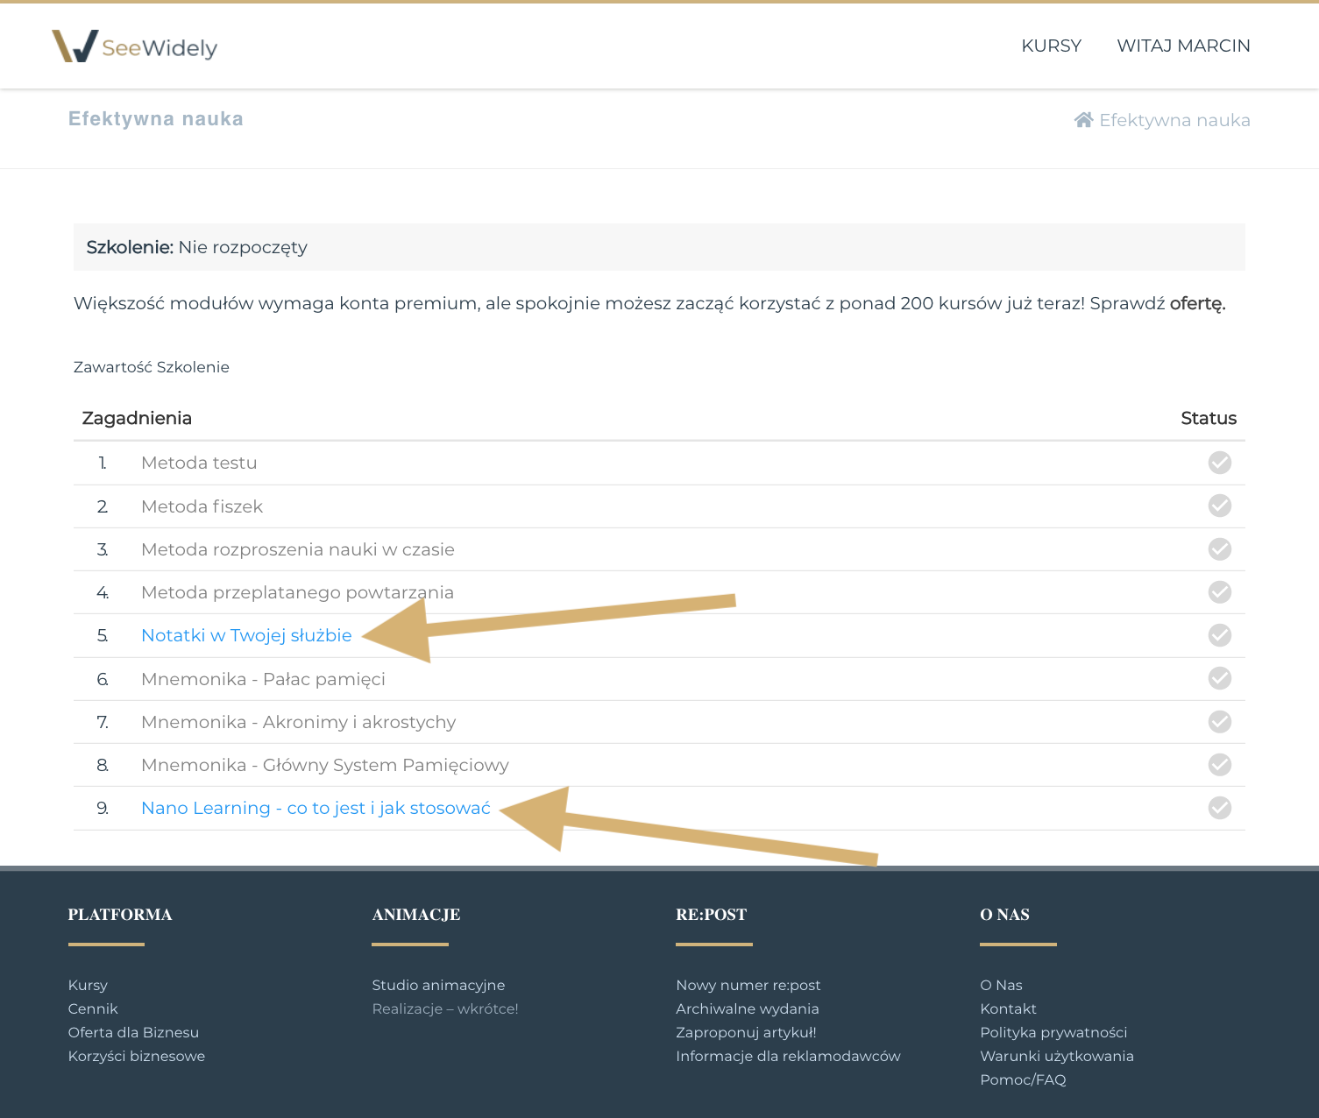Click status checkmark for Metoda testu
1319x1118 pixels.
pos(1219,463)
